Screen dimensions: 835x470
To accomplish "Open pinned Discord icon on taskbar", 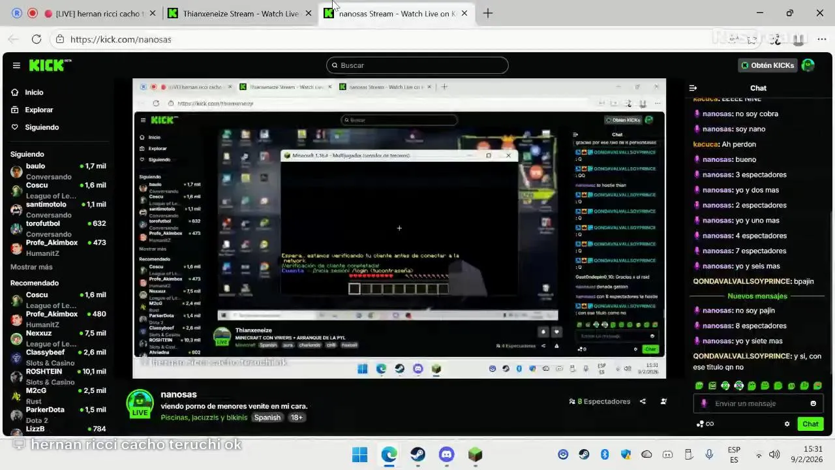I will pos(446,454).
